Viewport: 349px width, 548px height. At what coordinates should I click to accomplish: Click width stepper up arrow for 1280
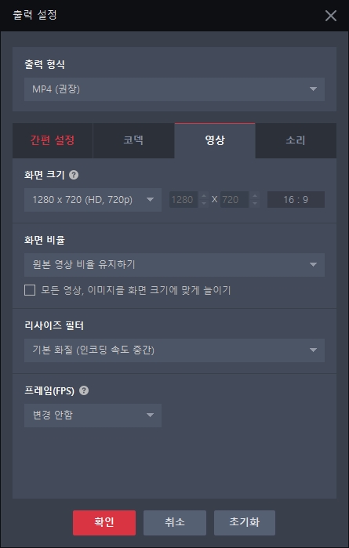tap(204, 195)
